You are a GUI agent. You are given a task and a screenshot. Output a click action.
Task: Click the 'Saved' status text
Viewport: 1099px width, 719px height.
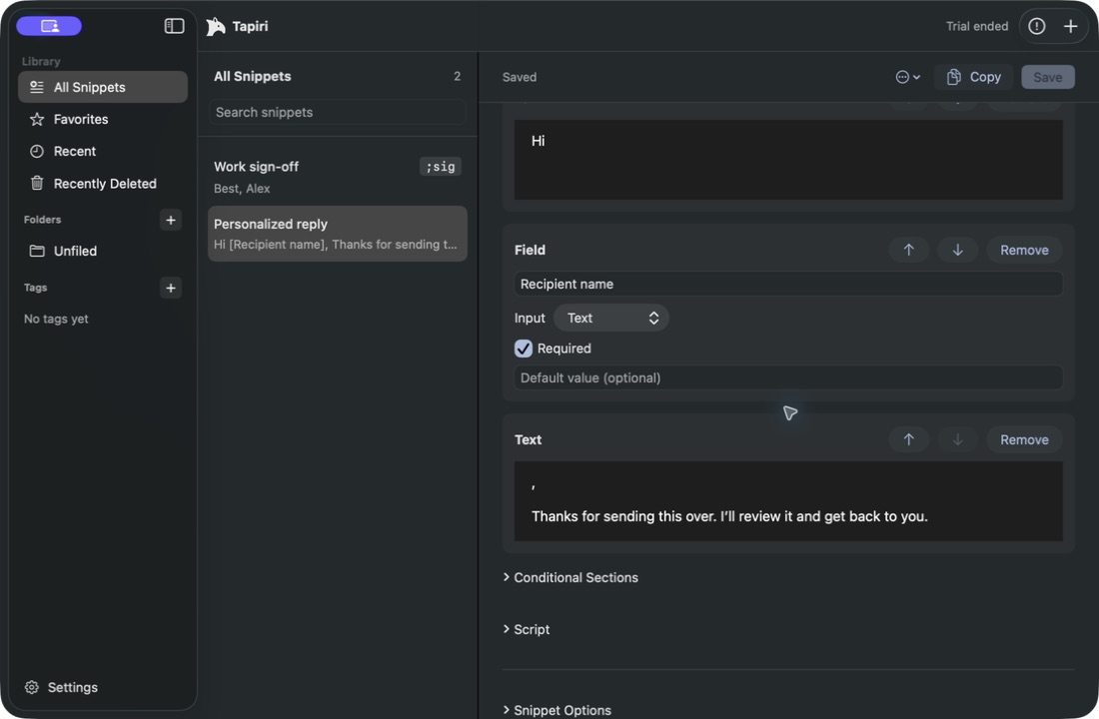coord(520,77)
